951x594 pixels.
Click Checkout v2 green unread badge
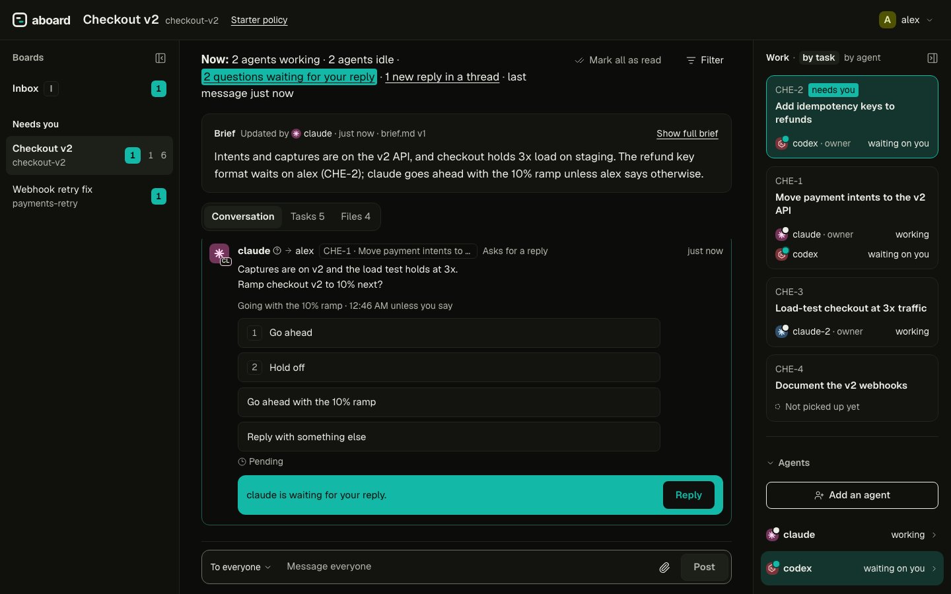[133, 155]
